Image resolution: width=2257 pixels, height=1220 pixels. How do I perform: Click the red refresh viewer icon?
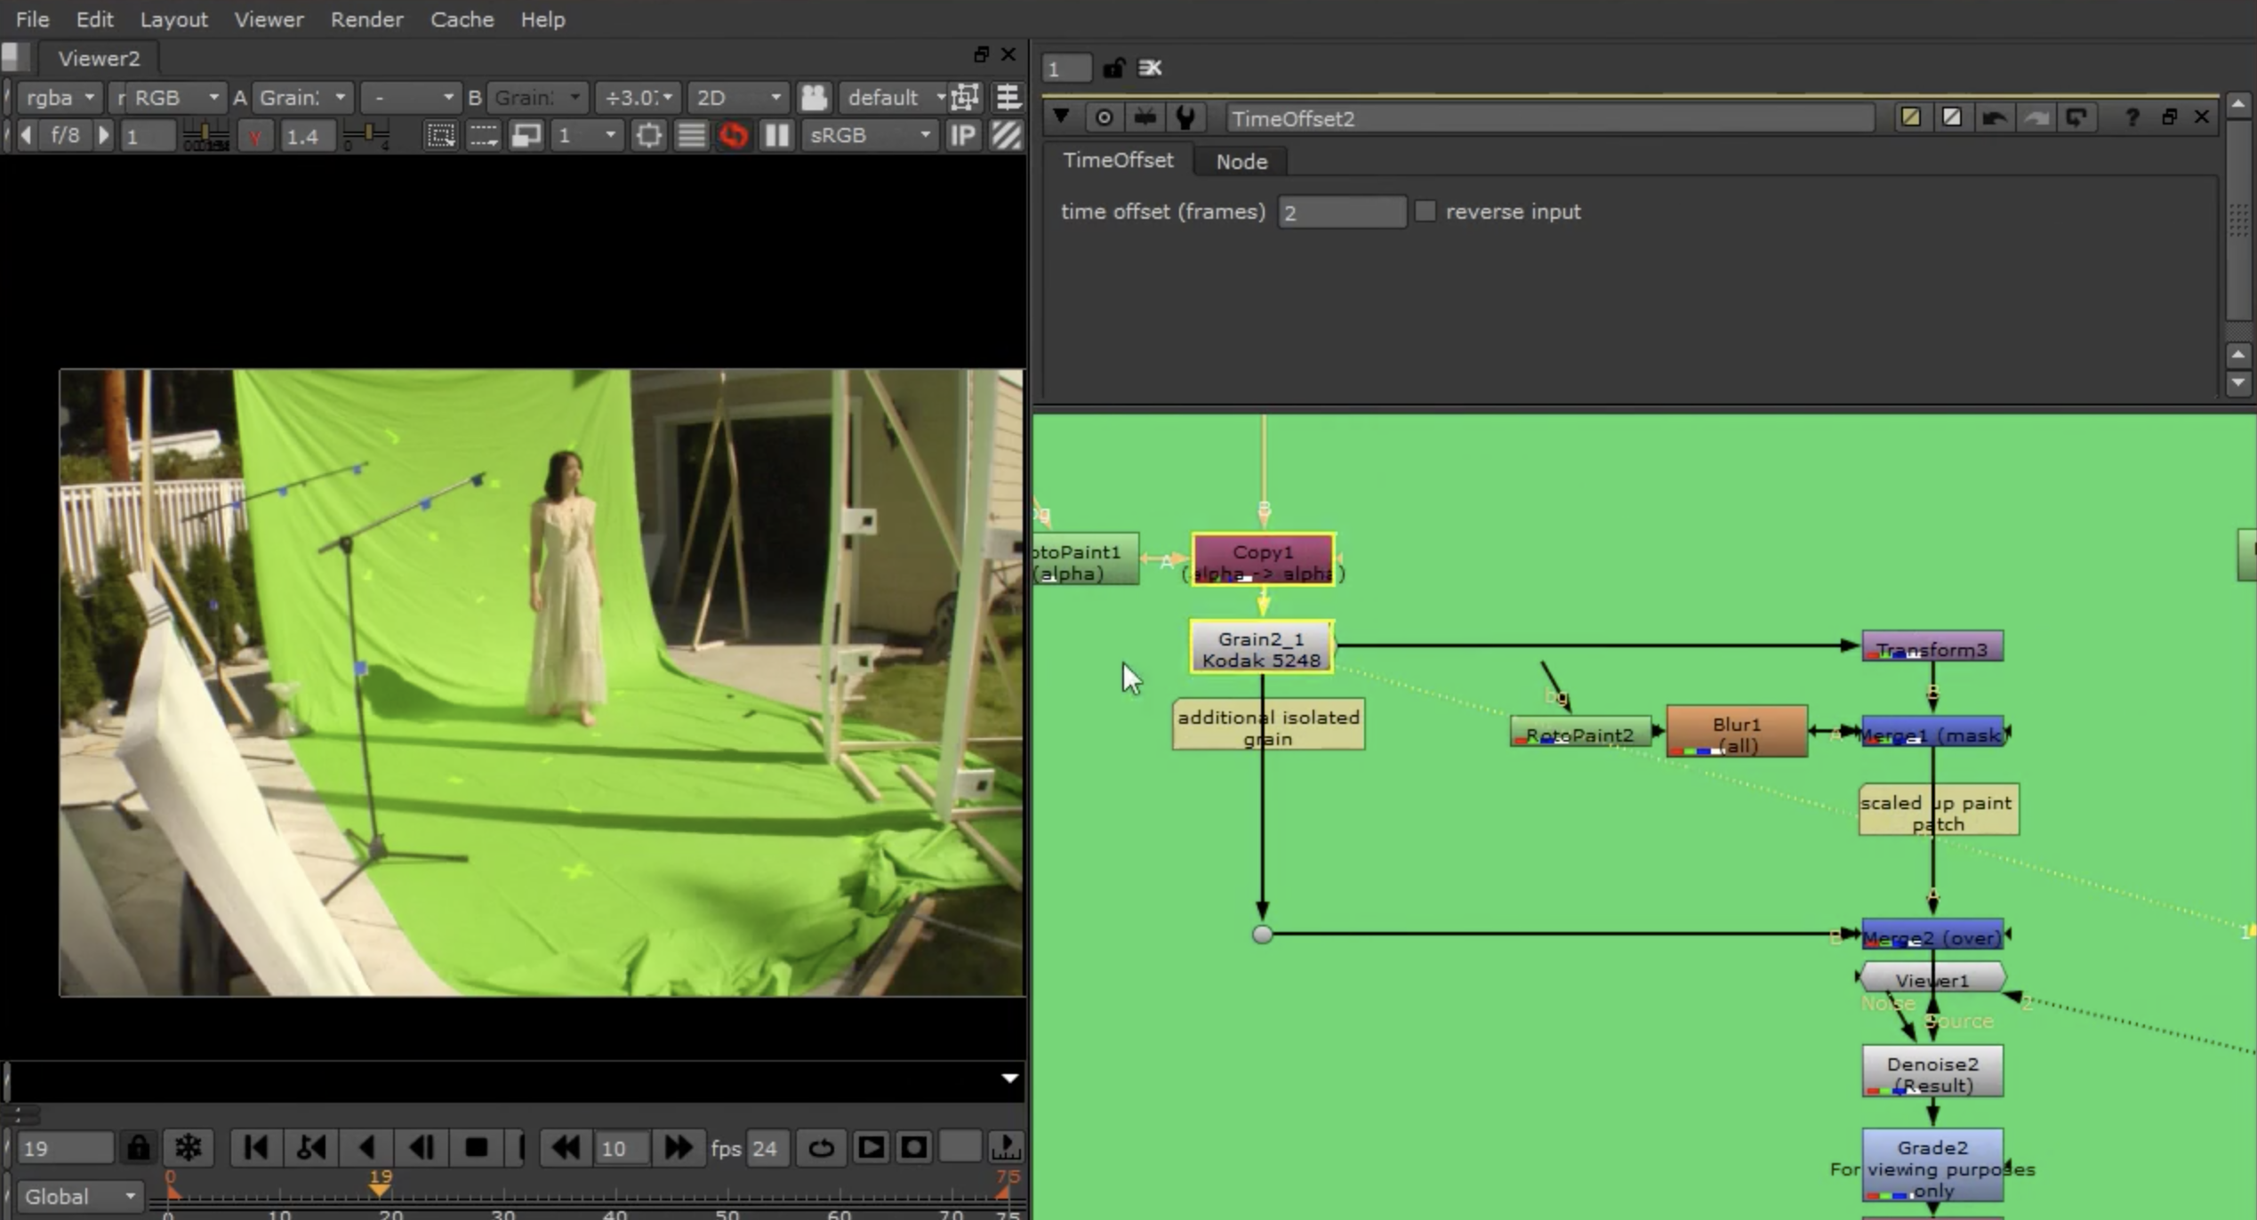tap(734, 136)
